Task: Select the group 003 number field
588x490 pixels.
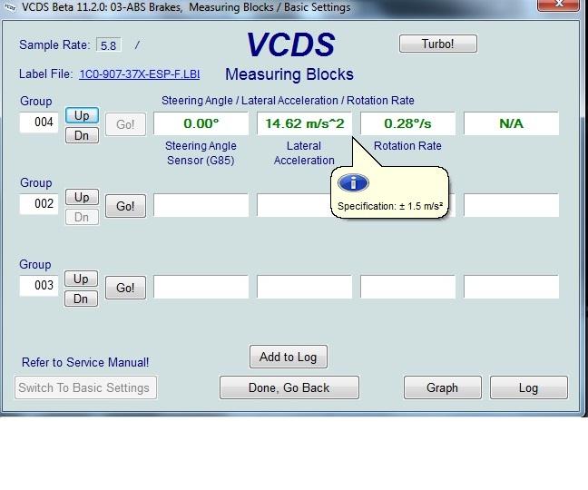Action: coord(39,286)
